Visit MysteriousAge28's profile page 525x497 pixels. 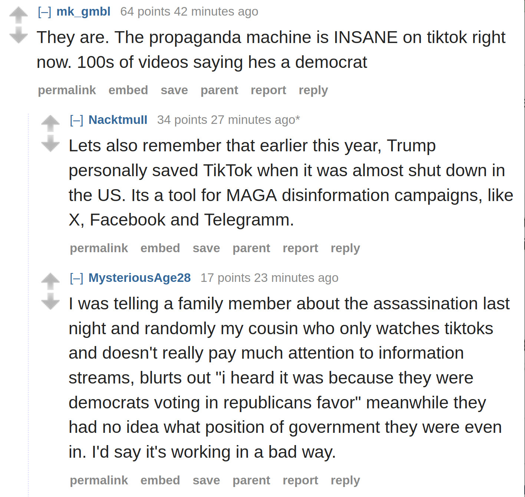point(140,278)
